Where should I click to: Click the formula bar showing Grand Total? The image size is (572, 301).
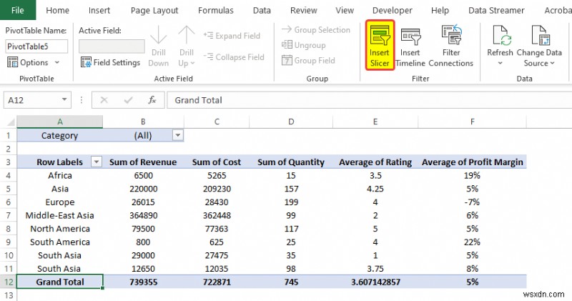(x=369, y=100)
